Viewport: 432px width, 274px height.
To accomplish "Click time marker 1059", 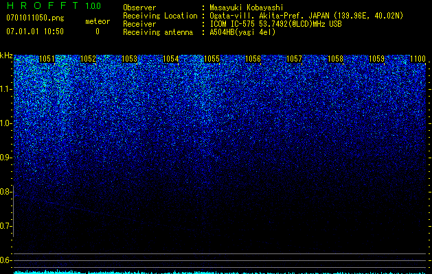I will pyautogui.click(x=376, y=59).
